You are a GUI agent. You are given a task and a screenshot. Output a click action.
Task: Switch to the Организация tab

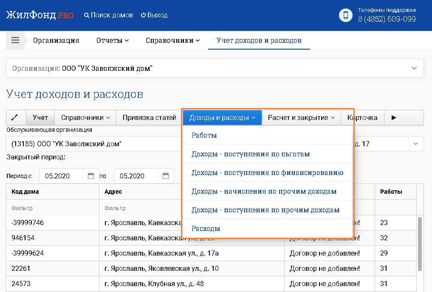point(56,41)
